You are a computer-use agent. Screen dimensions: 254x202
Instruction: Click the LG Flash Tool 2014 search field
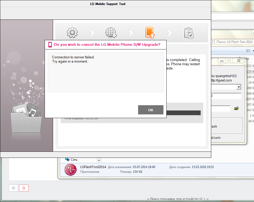coord(234,42)
